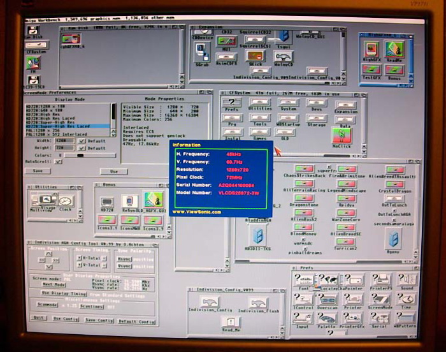This screenshot has height=352, width=446.
Task: Open the HighGFX icon in top-right window
Action: (x=371, y=50)
